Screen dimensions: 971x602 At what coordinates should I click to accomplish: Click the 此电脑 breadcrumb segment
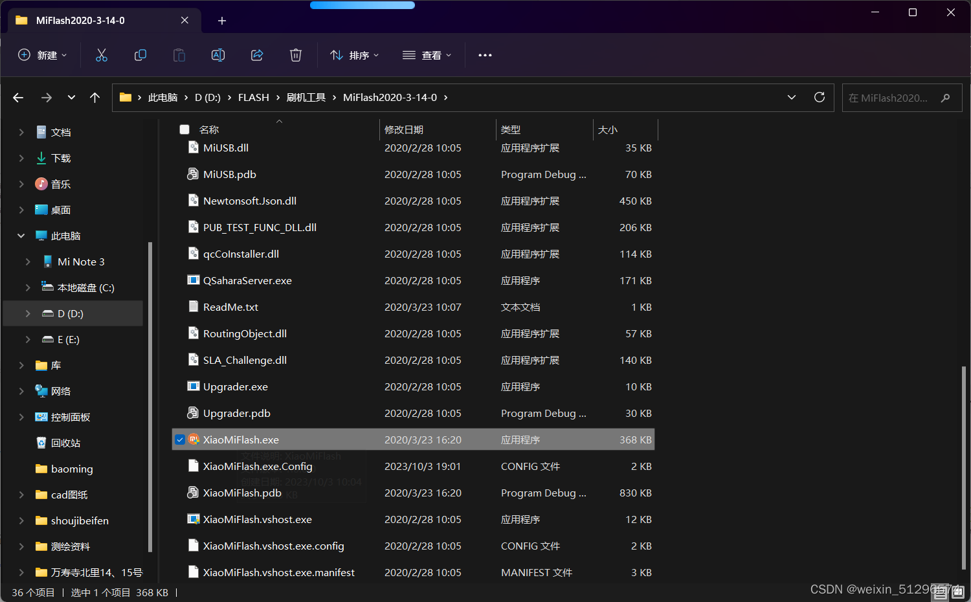point(162,97)
